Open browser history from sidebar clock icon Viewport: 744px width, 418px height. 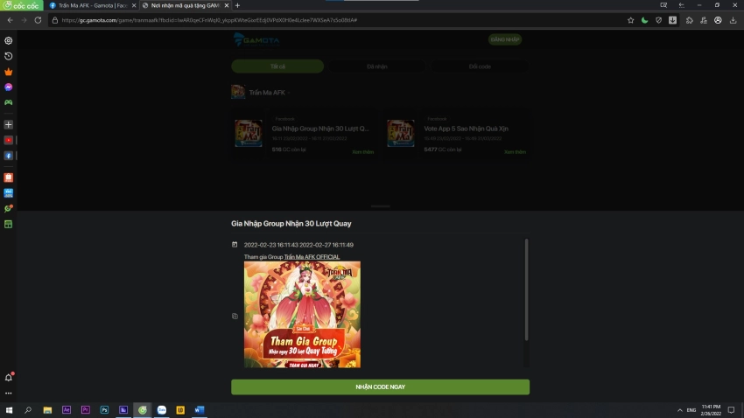click(9, 56)
